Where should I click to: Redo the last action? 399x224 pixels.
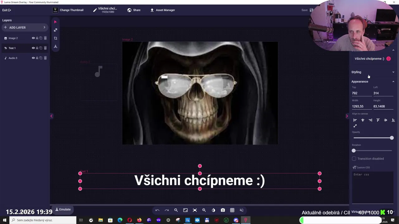pos(167,210)
